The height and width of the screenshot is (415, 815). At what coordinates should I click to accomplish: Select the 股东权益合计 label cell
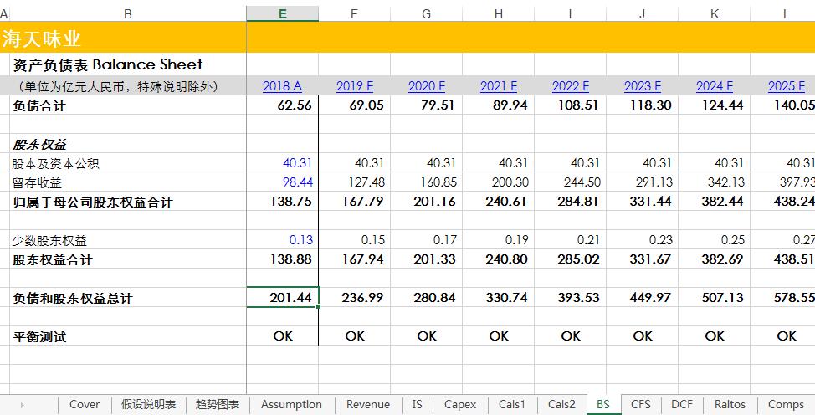pos(128,259)
